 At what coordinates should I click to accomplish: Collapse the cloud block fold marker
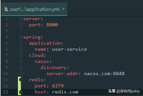coord(21,55)
